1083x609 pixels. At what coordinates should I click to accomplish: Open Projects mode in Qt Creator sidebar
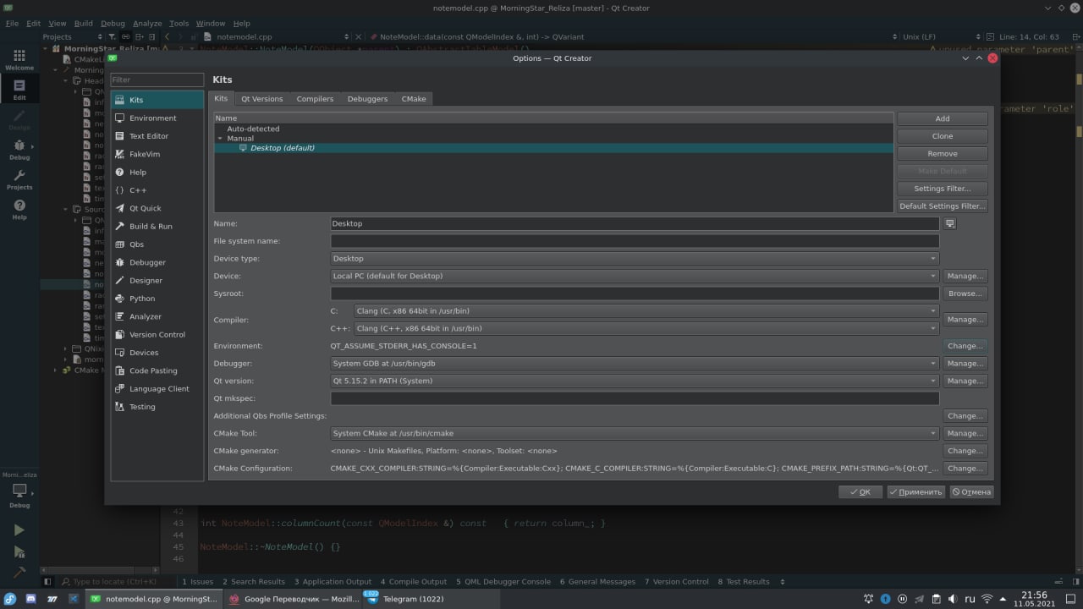point(19,179)
